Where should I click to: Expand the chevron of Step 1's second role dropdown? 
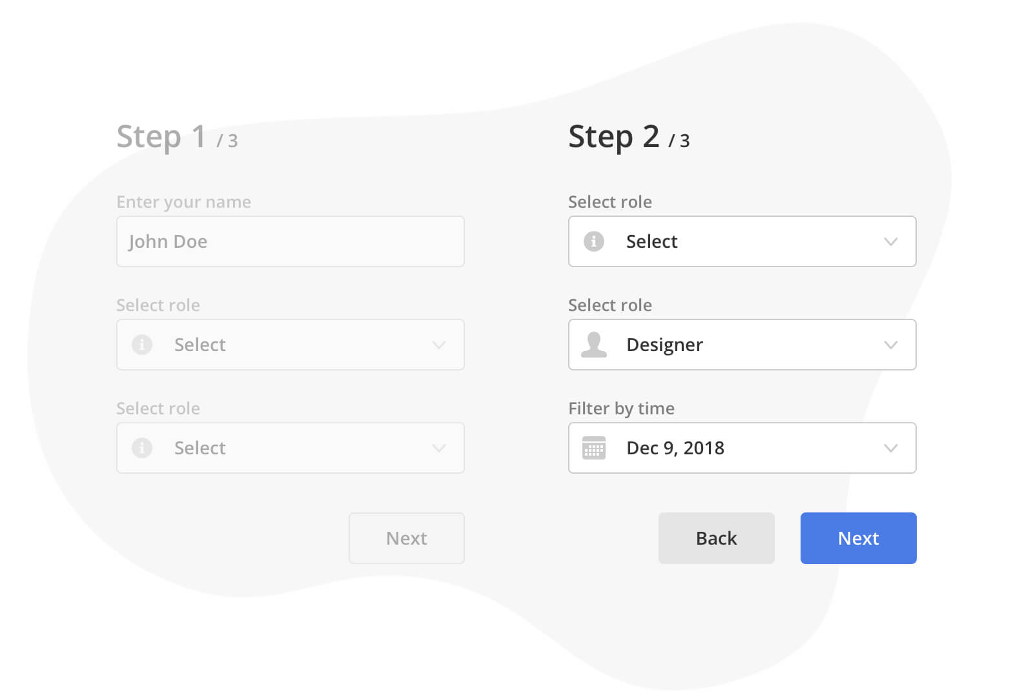(439, 448)
